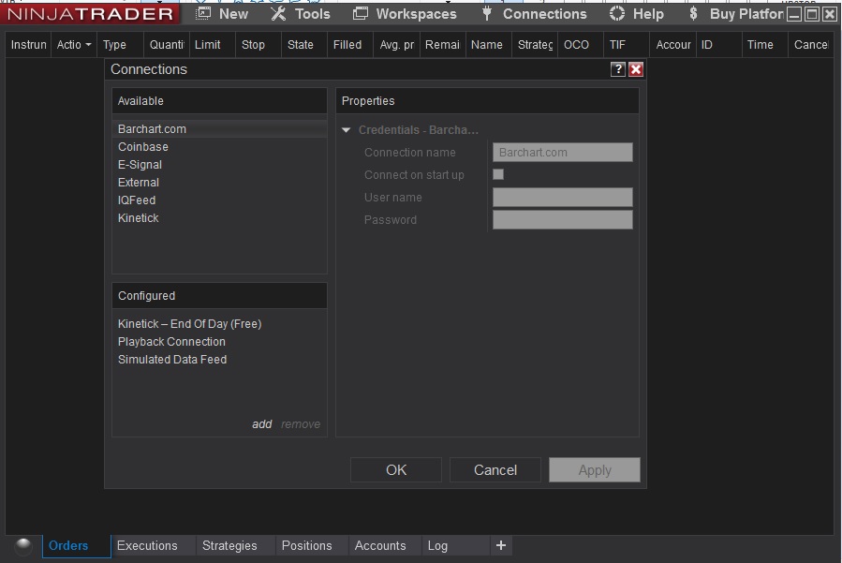Click the NinjaTrader logo
This screenshot has width=842, height=563.
point(90,13)
